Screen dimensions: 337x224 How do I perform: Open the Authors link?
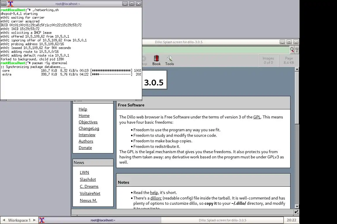(86, 141)
